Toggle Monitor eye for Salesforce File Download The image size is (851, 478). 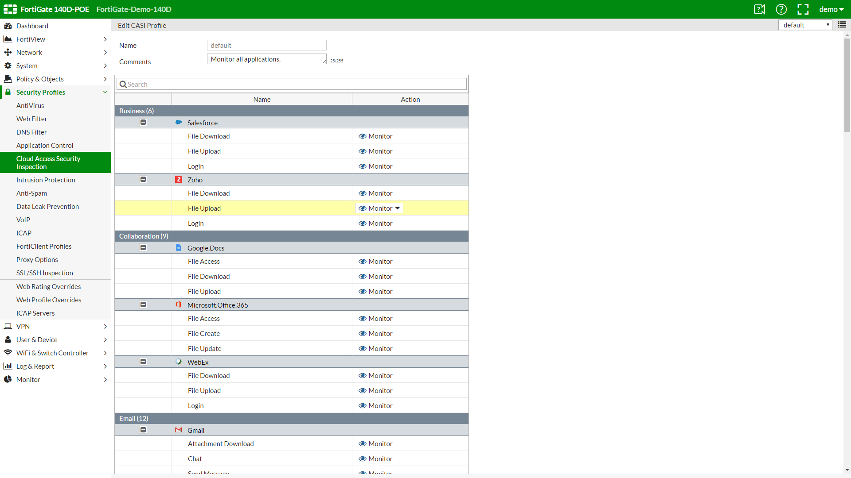pos(363,136)
